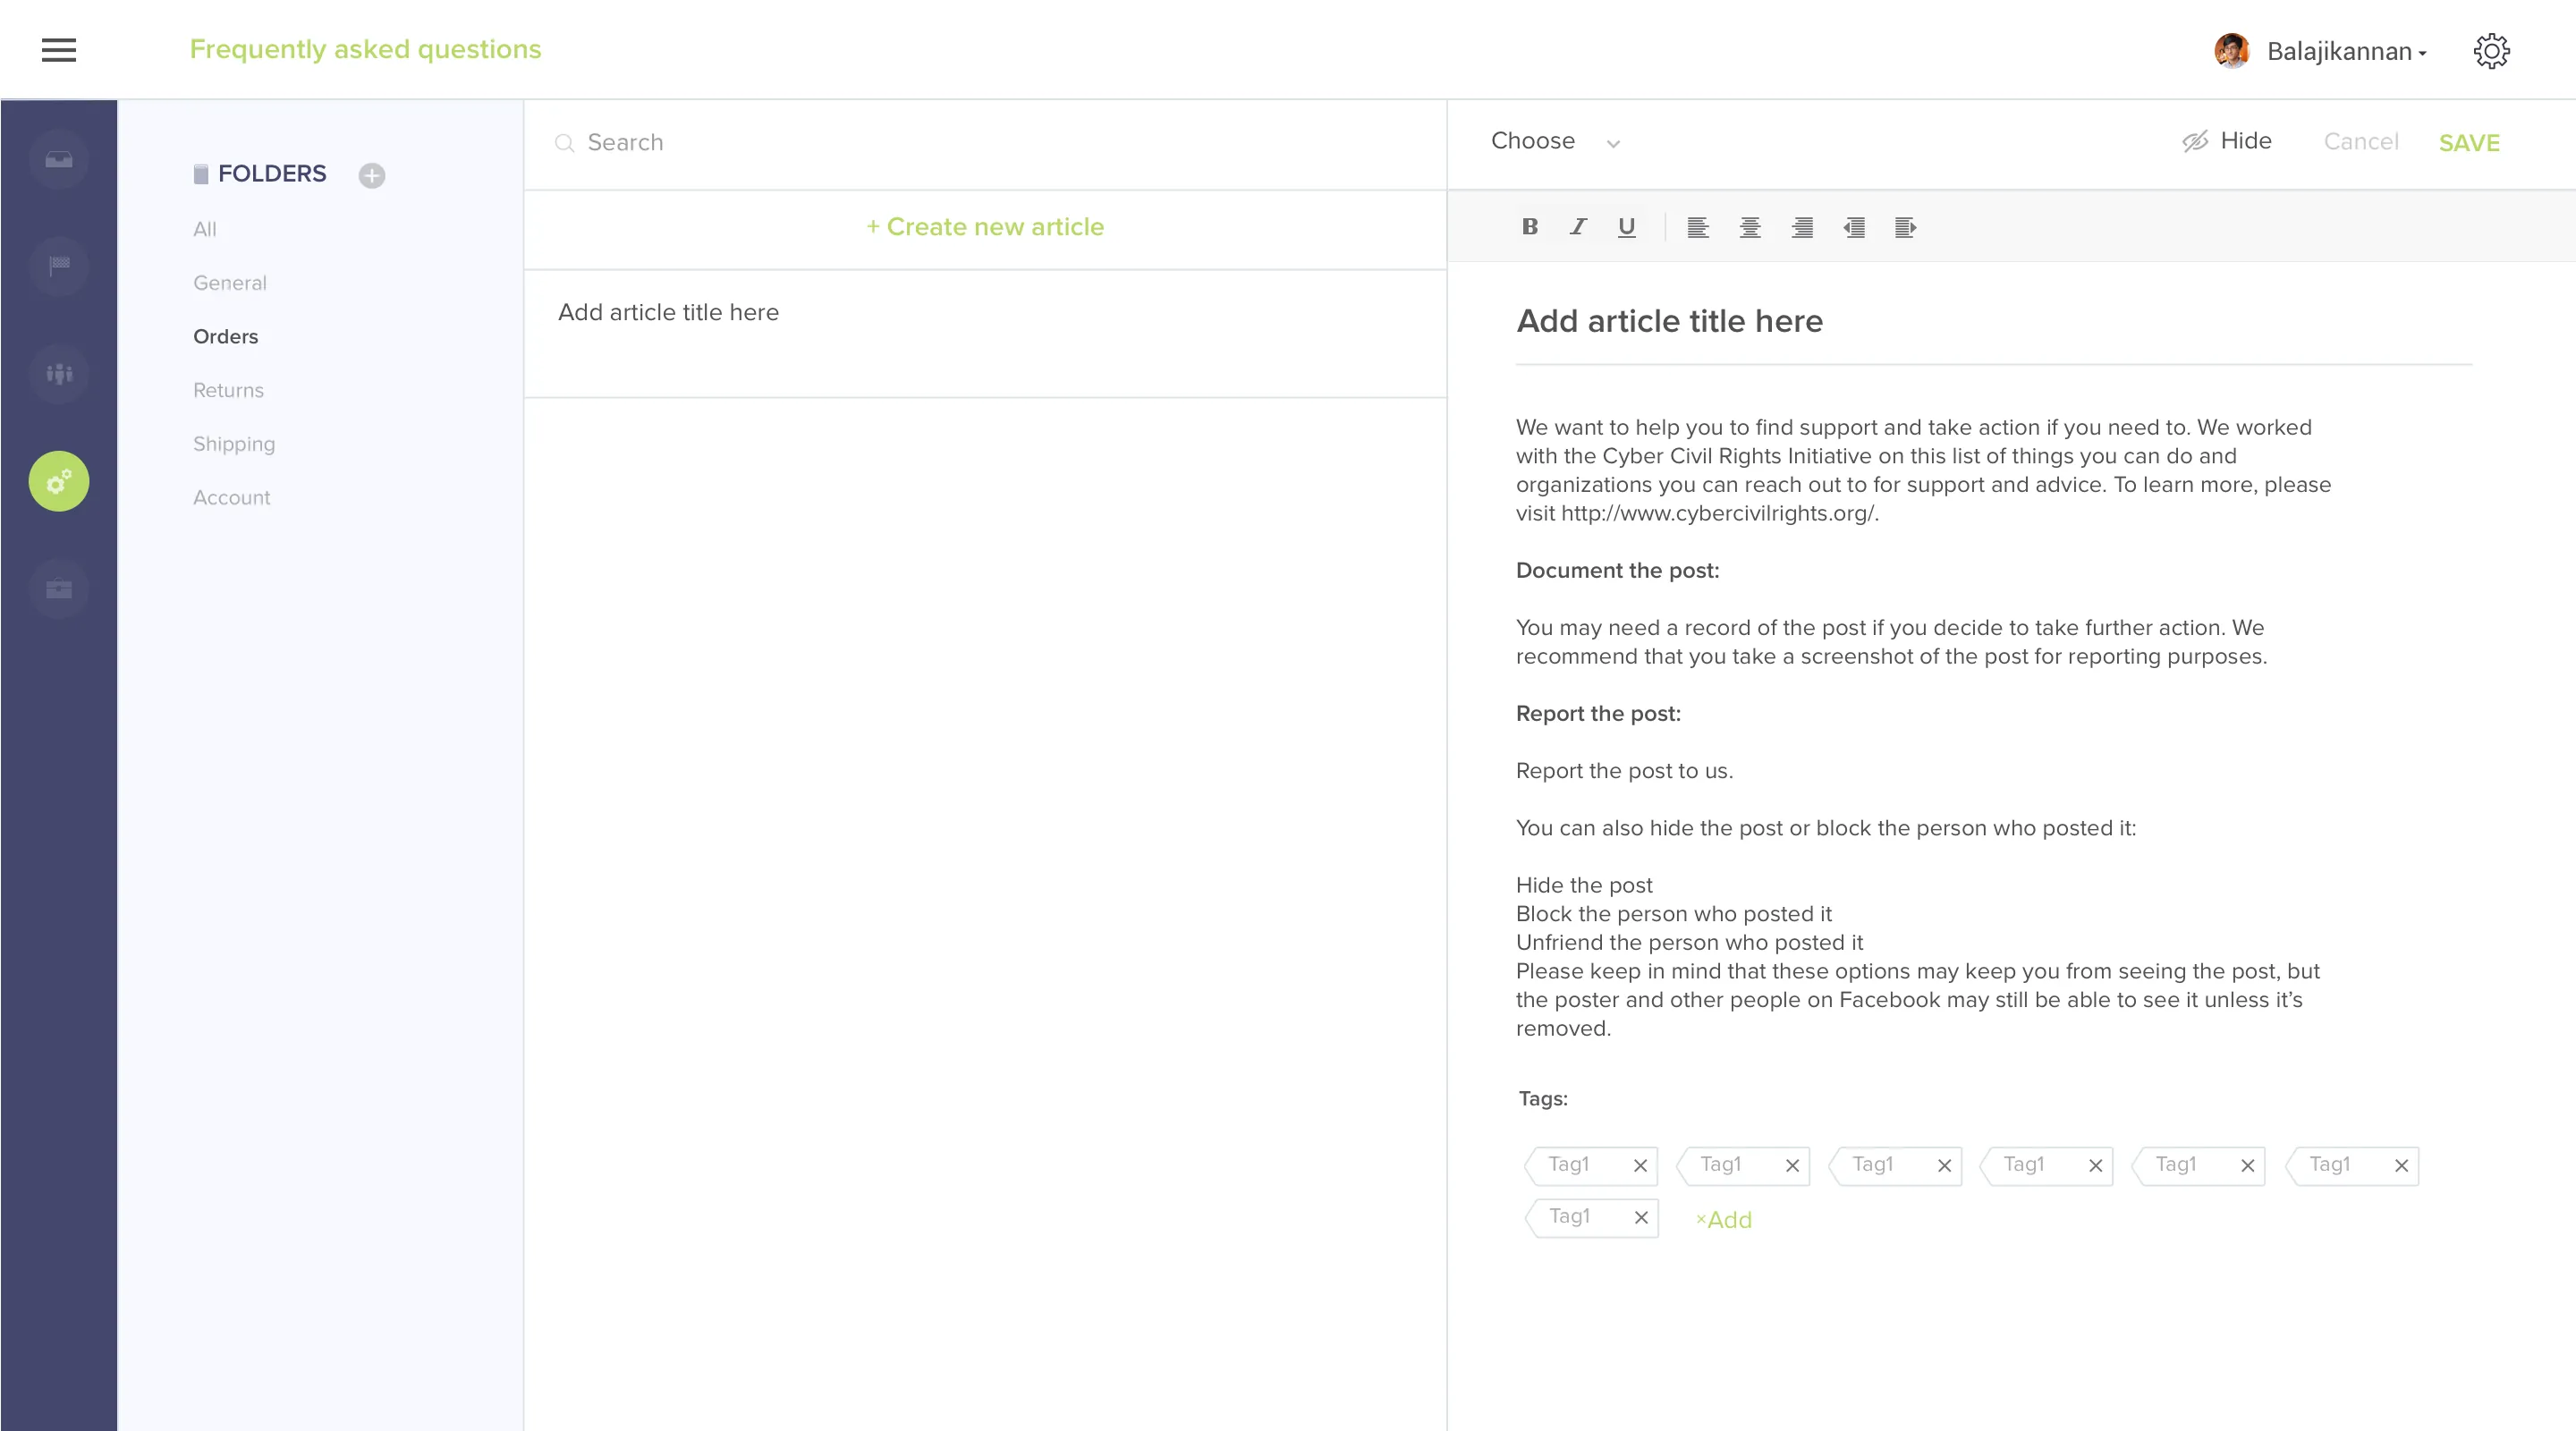The width and height of the screenshot is (2576, 1431).
Task: Decrease indent of text
Action: pos(1854,227)
